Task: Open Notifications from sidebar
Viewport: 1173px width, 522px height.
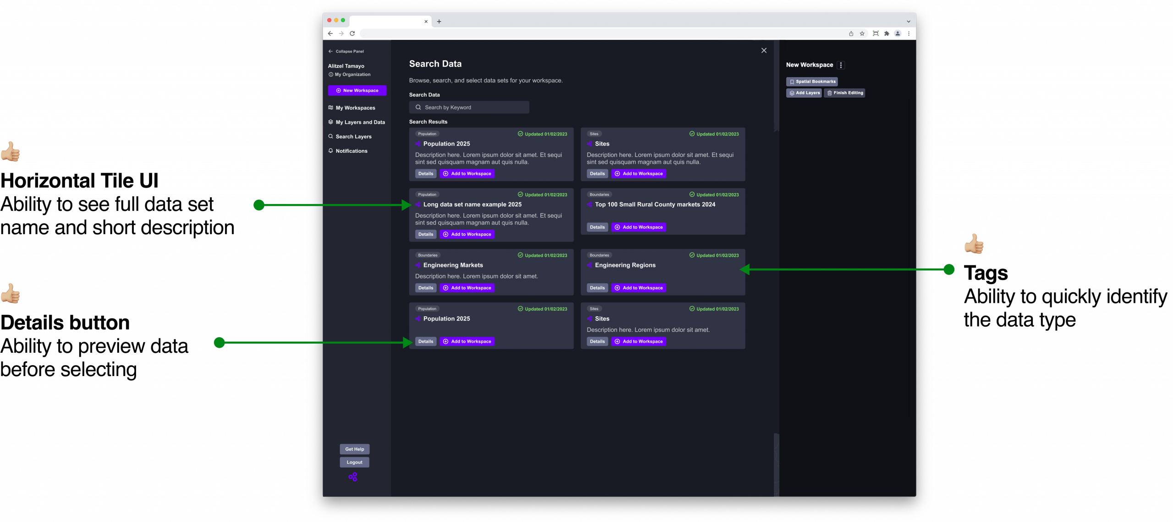Action: pyautogui.click(x=351, y=151)
